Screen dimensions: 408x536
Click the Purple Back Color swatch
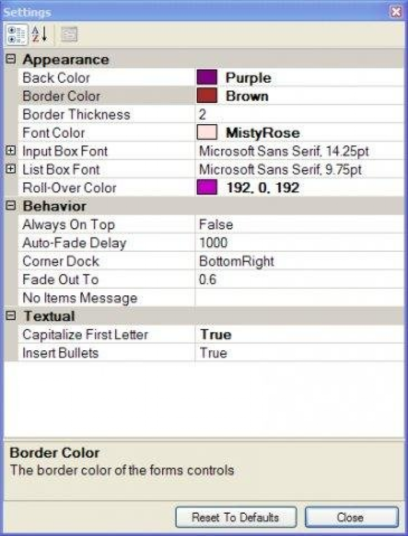pos(207,77)
